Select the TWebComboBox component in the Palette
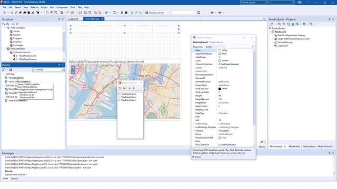 [x=16, y=78]
